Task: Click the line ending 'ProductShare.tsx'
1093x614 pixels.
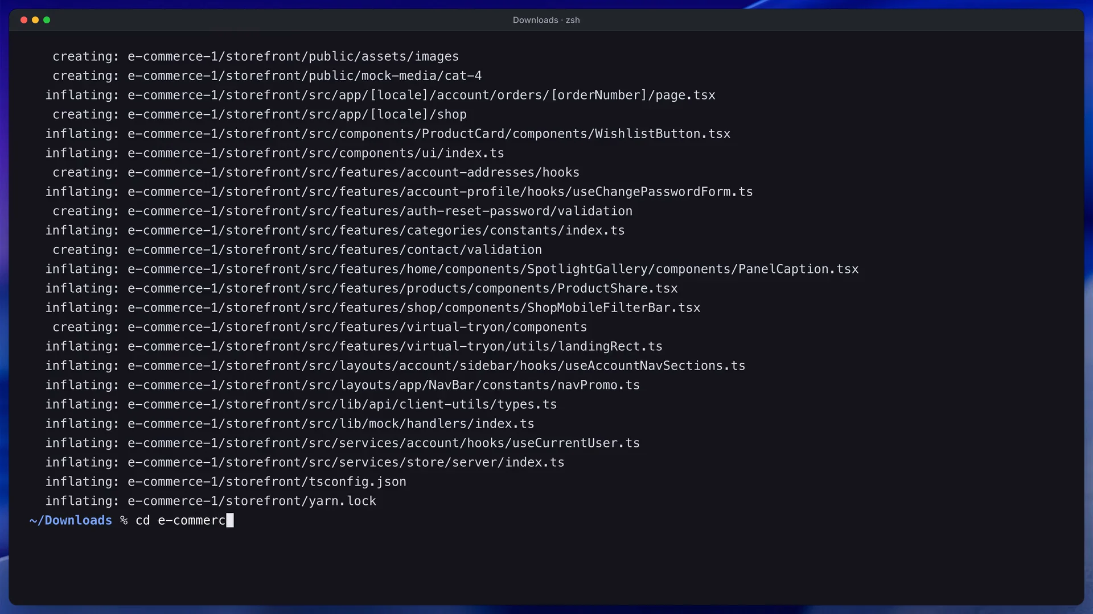Action: coord(361,288)
